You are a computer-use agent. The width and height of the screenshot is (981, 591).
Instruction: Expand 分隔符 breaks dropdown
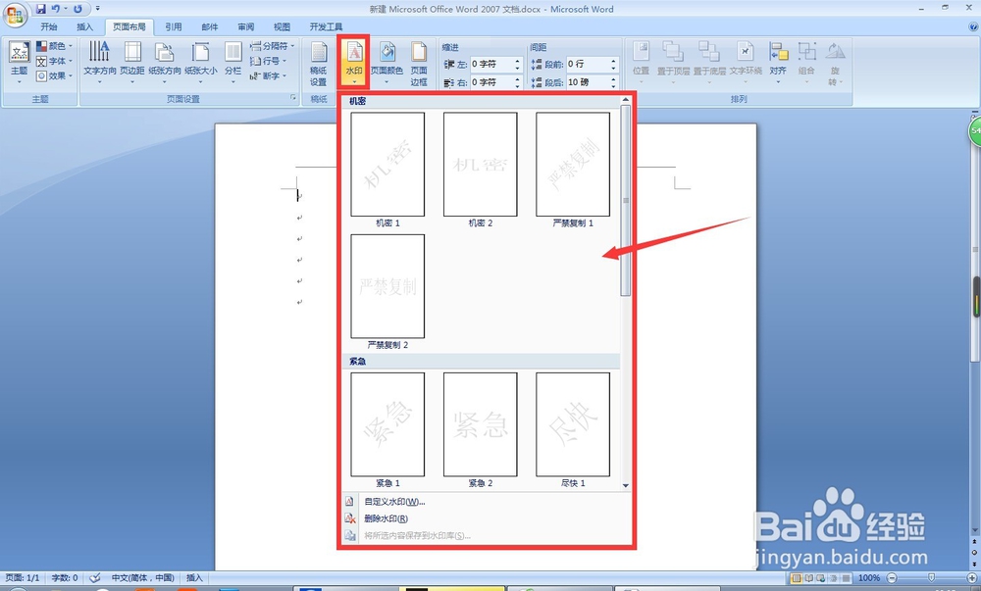pos(272,46)
